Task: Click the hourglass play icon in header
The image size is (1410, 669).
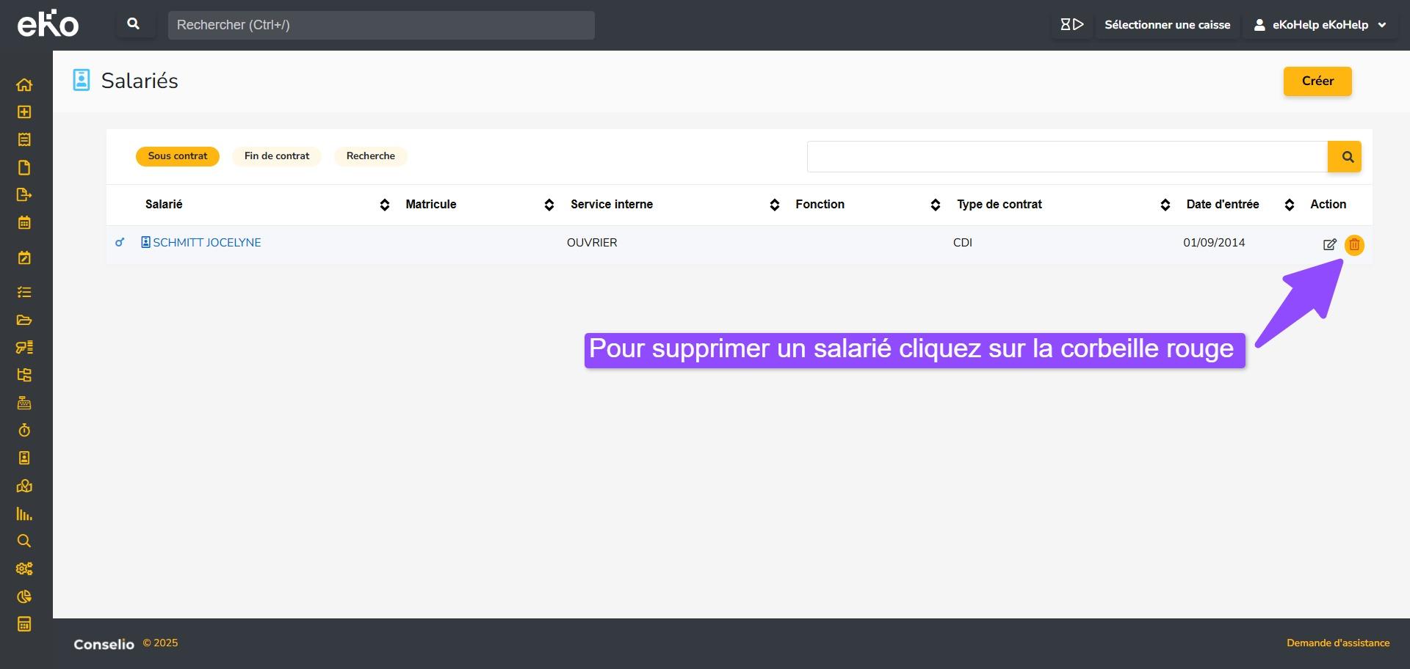Action: coord(1071,25)
